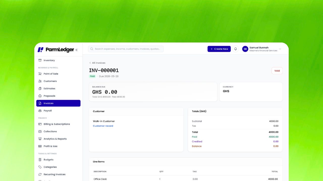
Task: Click the Paid 4000.00 amount in totals
Action: coord(274,137)
